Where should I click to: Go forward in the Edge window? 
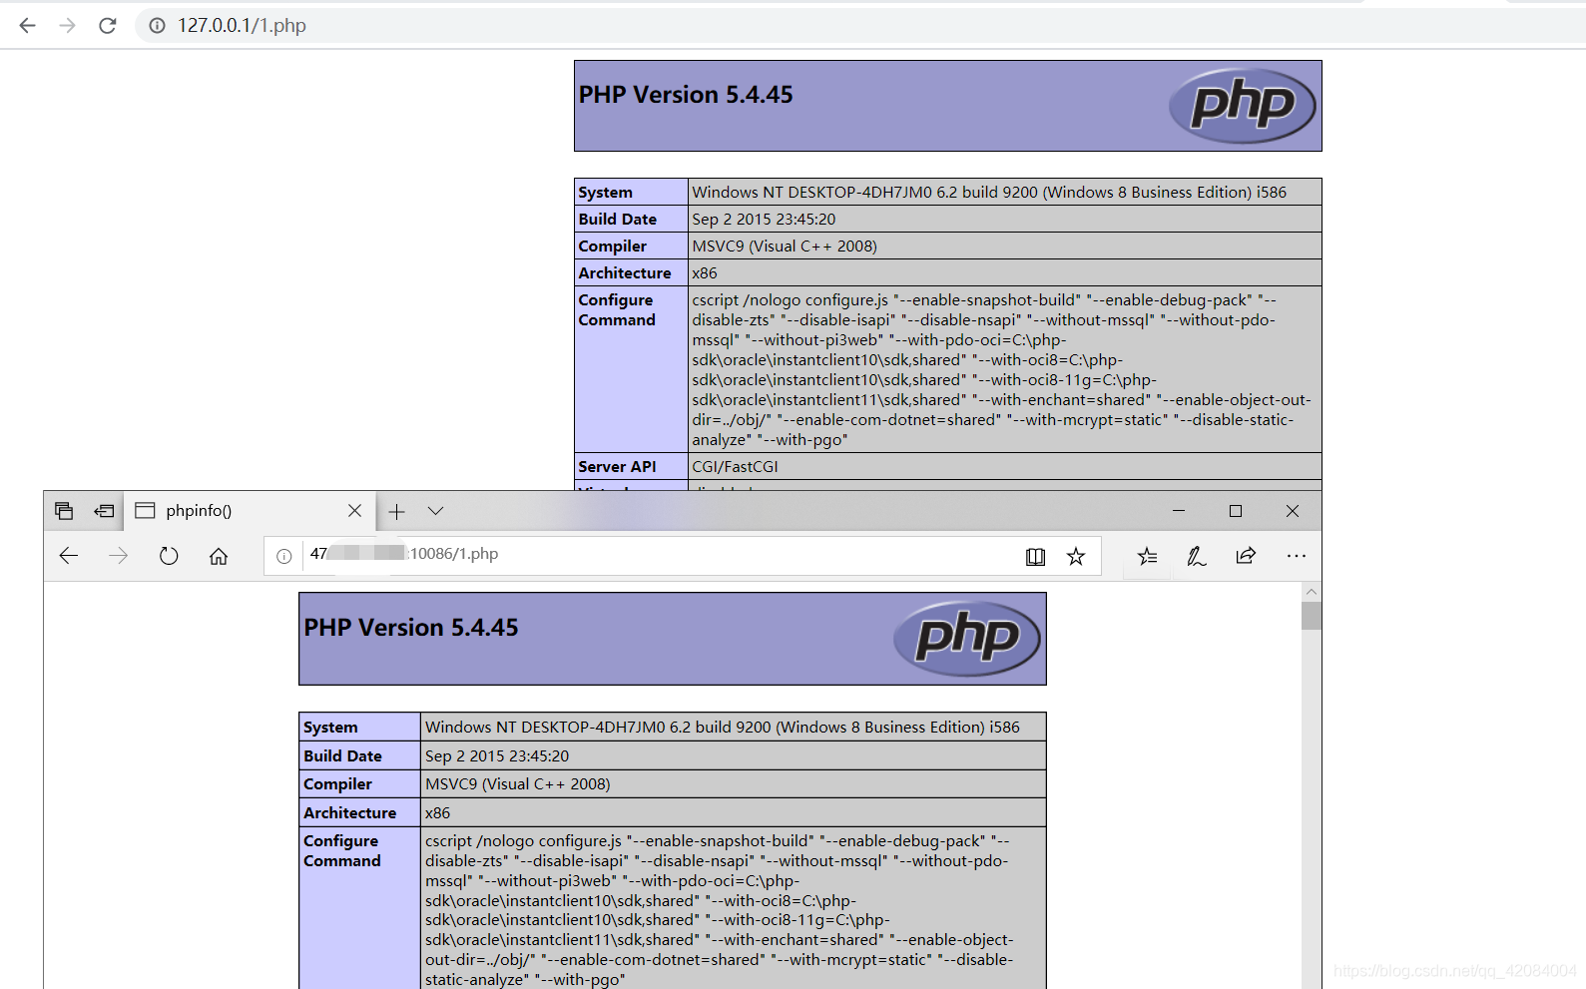pyautogui.click(x=119, y=556)
